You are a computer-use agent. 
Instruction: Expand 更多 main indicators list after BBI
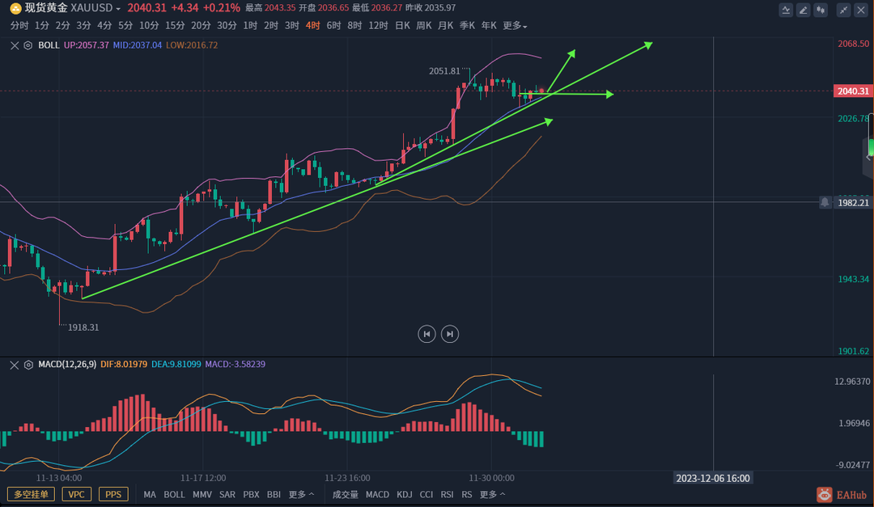point(301,494)
